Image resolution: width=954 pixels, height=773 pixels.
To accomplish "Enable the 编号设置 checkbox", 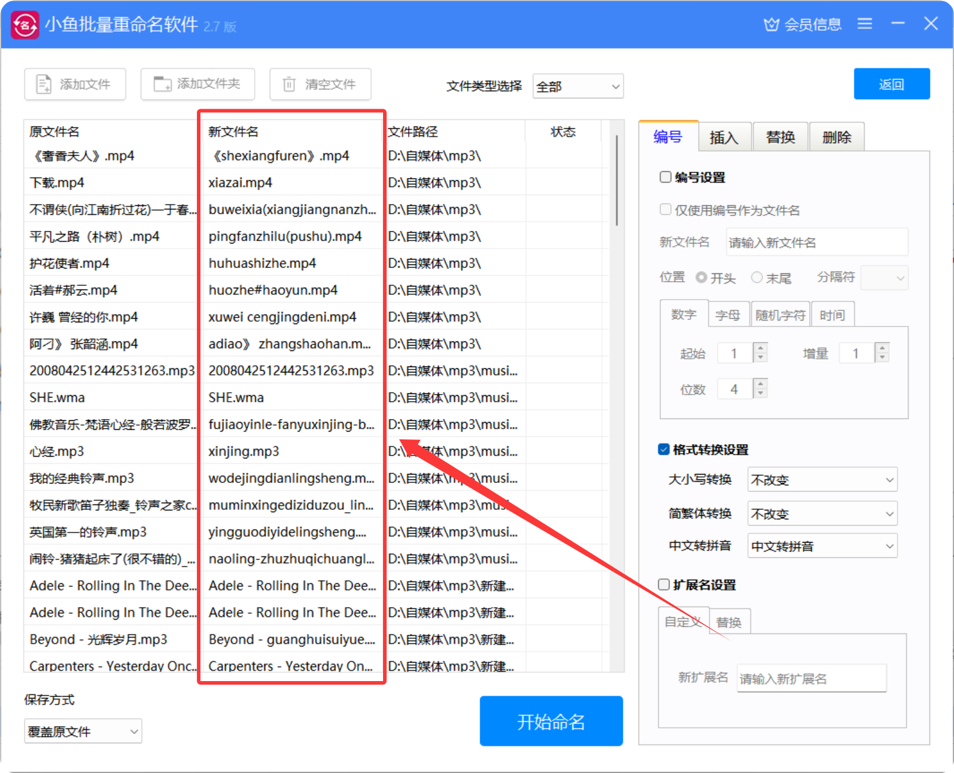I will (x=665, y=177).
